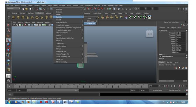Click play forward on the timeline
The height and width of the screenshot is (107, 196).
click(175, 86)
